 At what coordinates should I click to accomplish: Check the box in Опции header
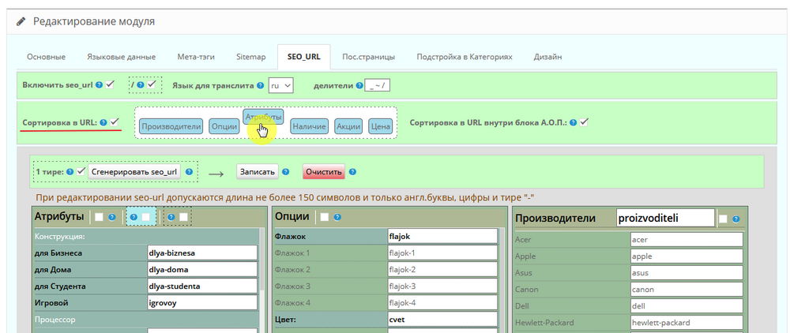323,216
